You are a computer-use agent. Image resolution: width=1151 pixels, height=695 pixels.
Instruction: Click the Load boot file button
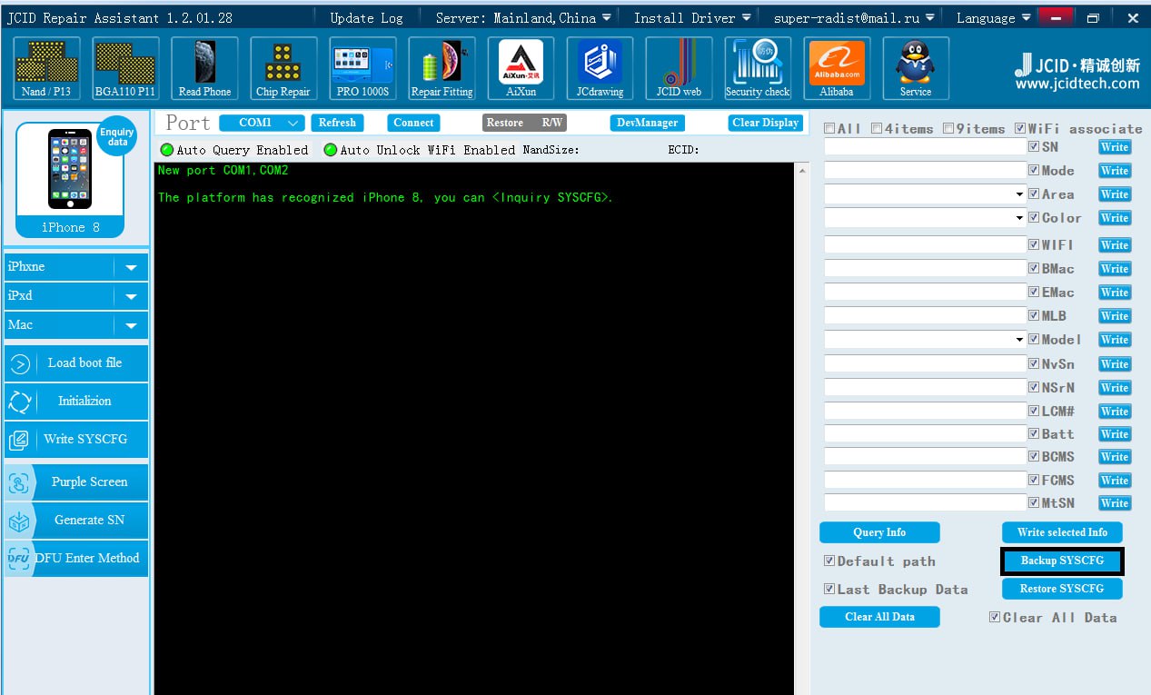(76, 363)
